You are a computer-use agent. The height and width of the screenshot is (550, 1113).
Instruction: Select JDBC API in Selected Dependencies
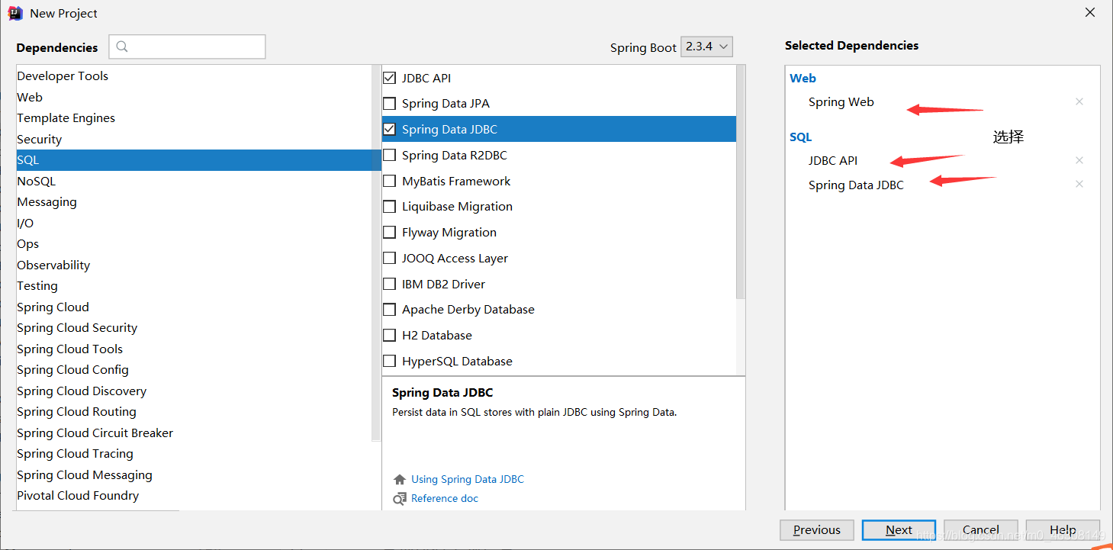833,161
